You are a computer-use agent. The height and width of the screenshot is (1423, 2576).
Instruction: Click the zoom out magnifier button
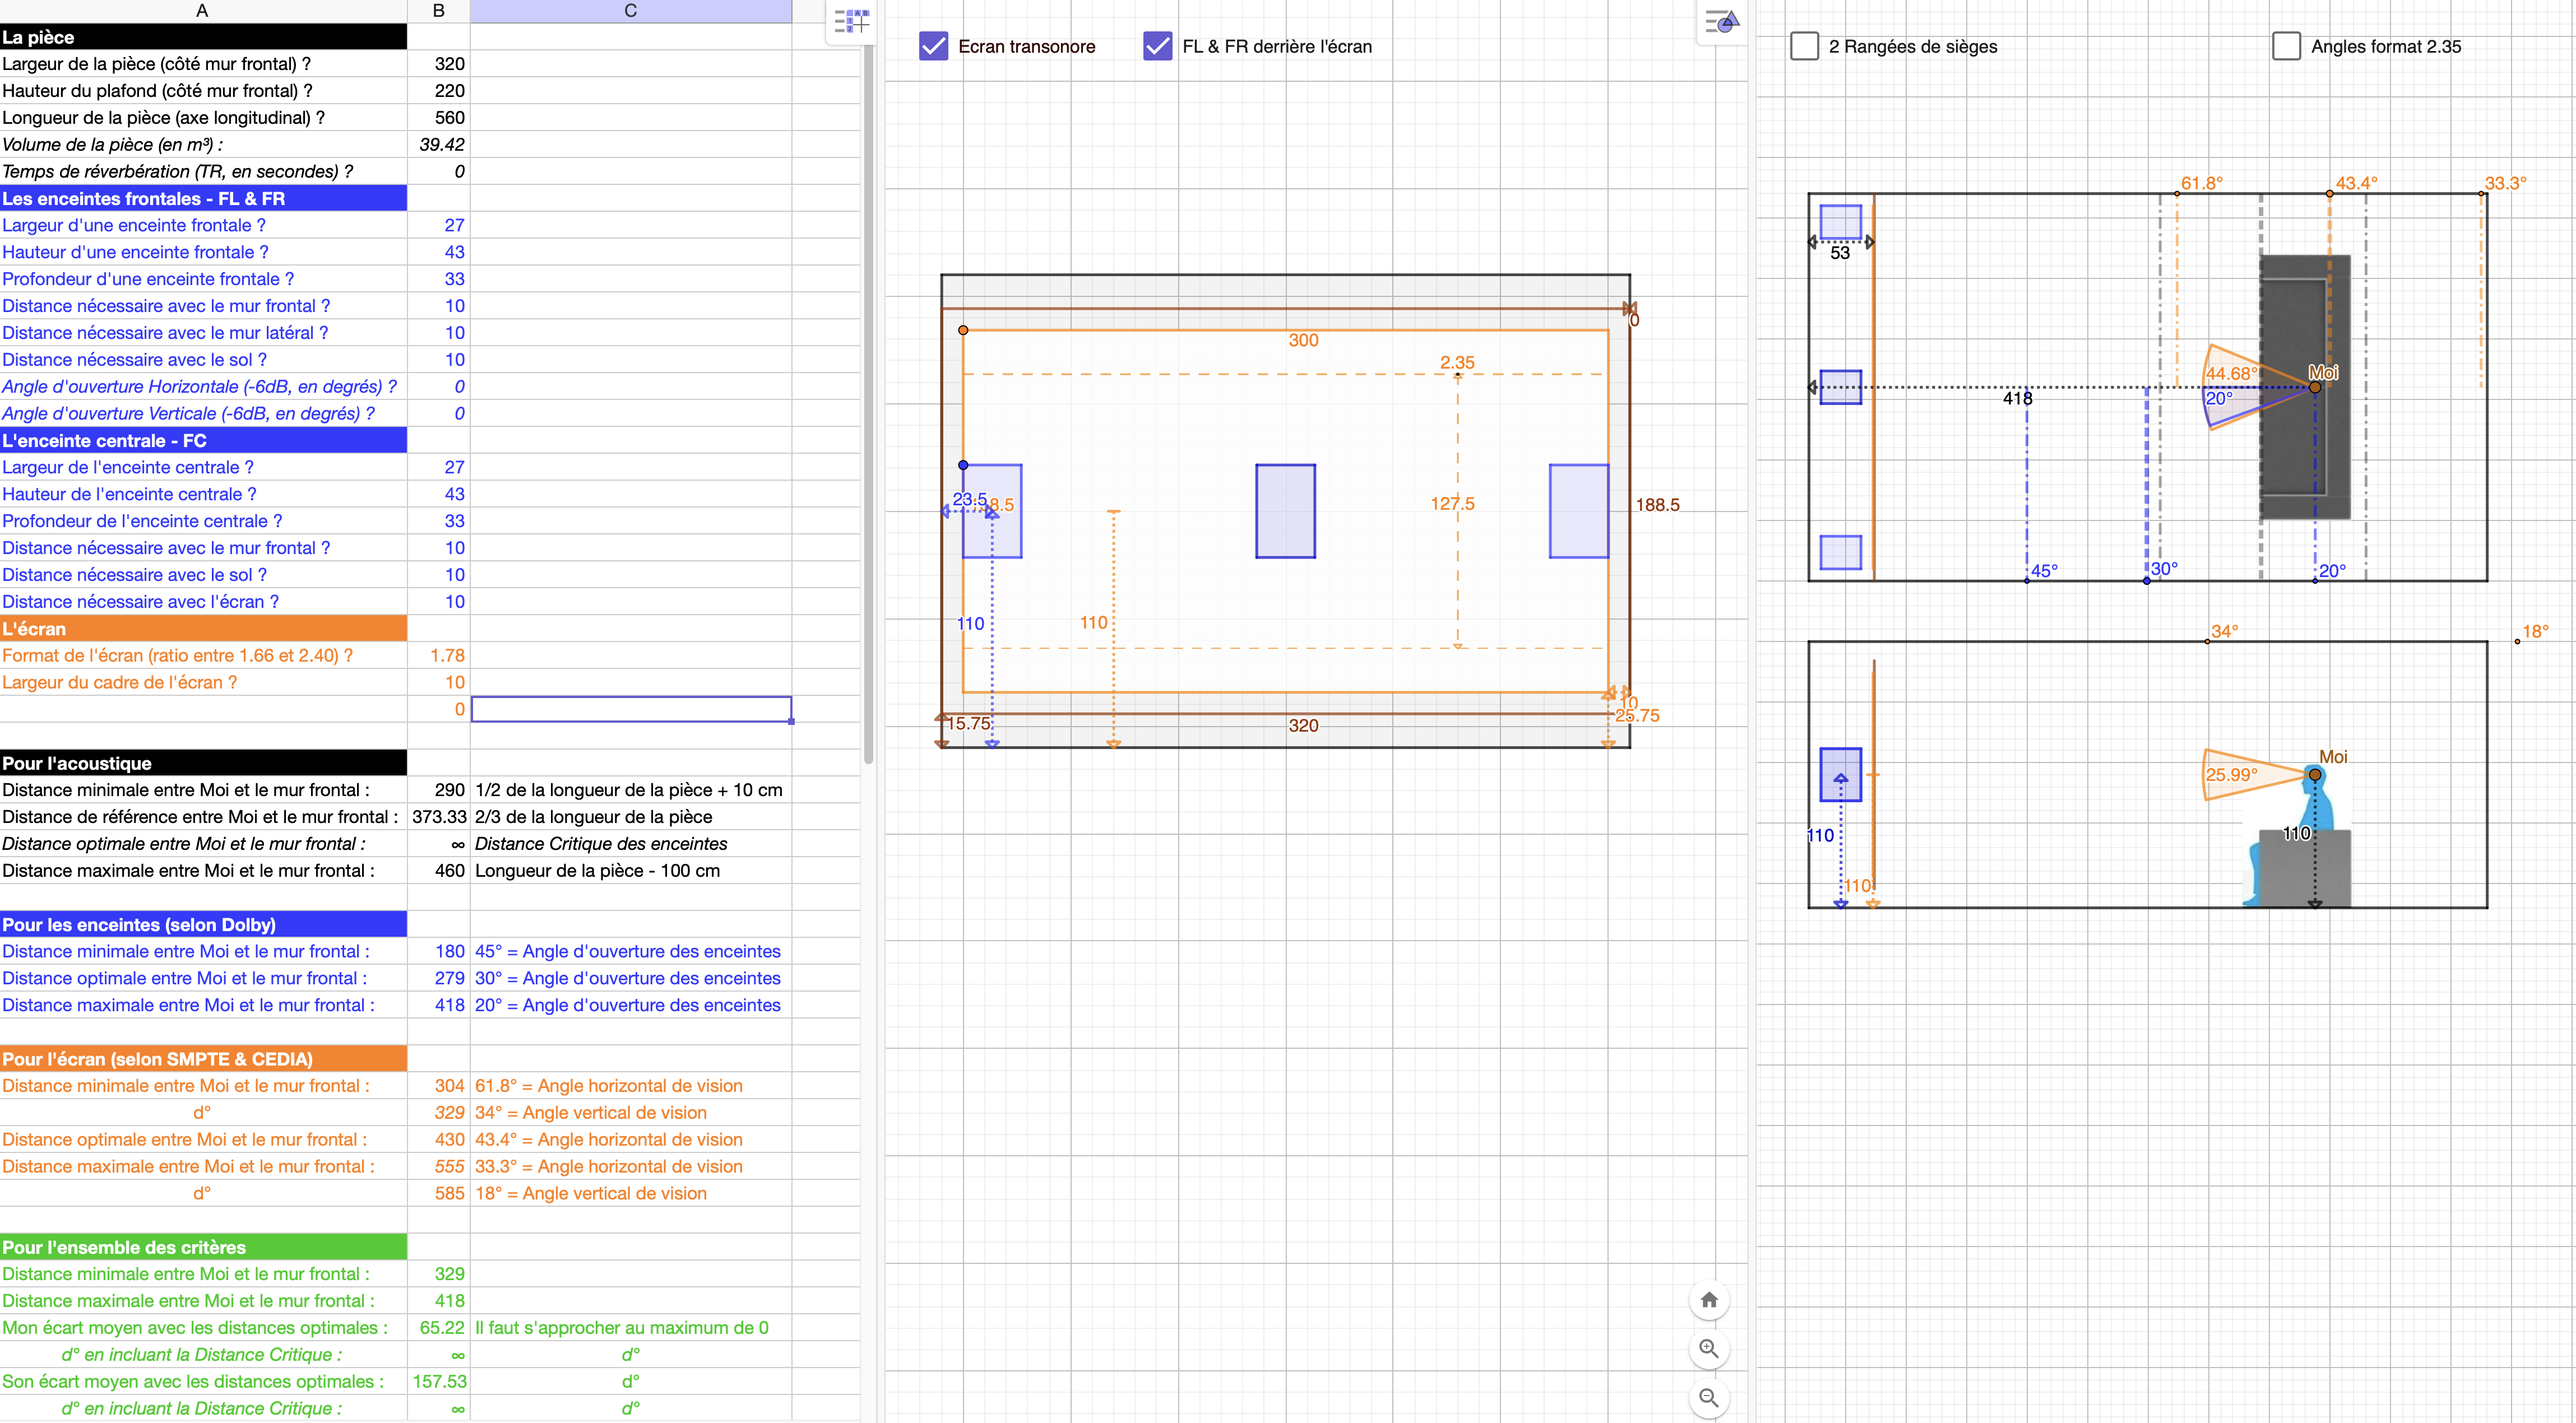click(x=1709, y=1398)
